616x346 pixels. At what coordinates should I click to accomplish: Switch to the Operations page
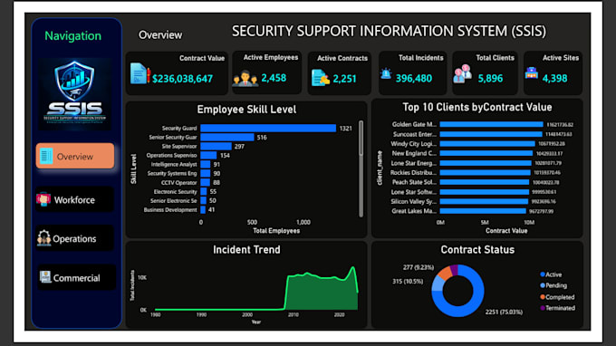coord(75,238)
